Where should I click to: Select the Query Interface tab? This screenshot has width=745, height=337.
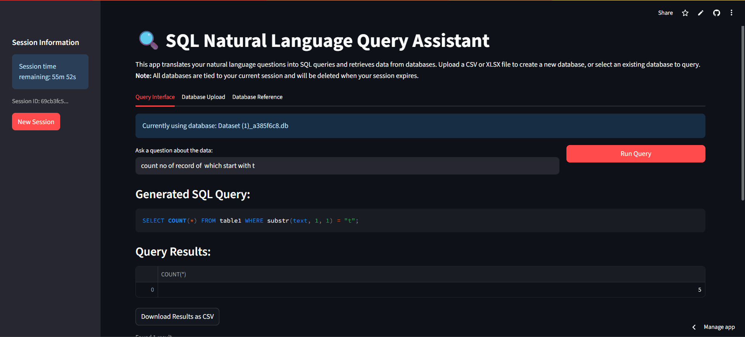click(155, 97)
